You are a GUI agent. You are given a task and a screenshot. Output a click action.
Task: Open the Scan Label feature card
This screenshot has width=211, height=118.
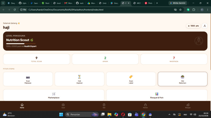point(131,79)
